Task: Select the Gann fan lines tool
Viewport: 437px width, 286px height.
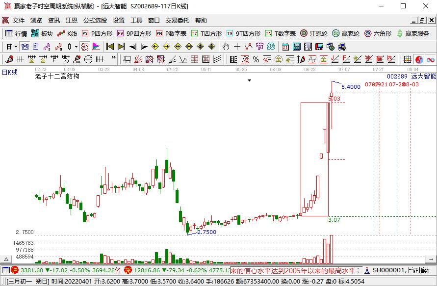Action: click(x=138, y=59)
